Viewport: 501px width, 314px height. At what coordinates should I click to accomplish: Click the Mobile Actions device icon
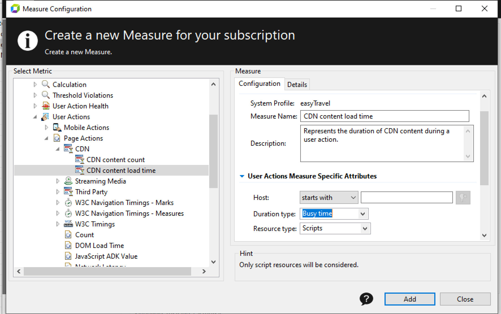[x=57, y=128]
